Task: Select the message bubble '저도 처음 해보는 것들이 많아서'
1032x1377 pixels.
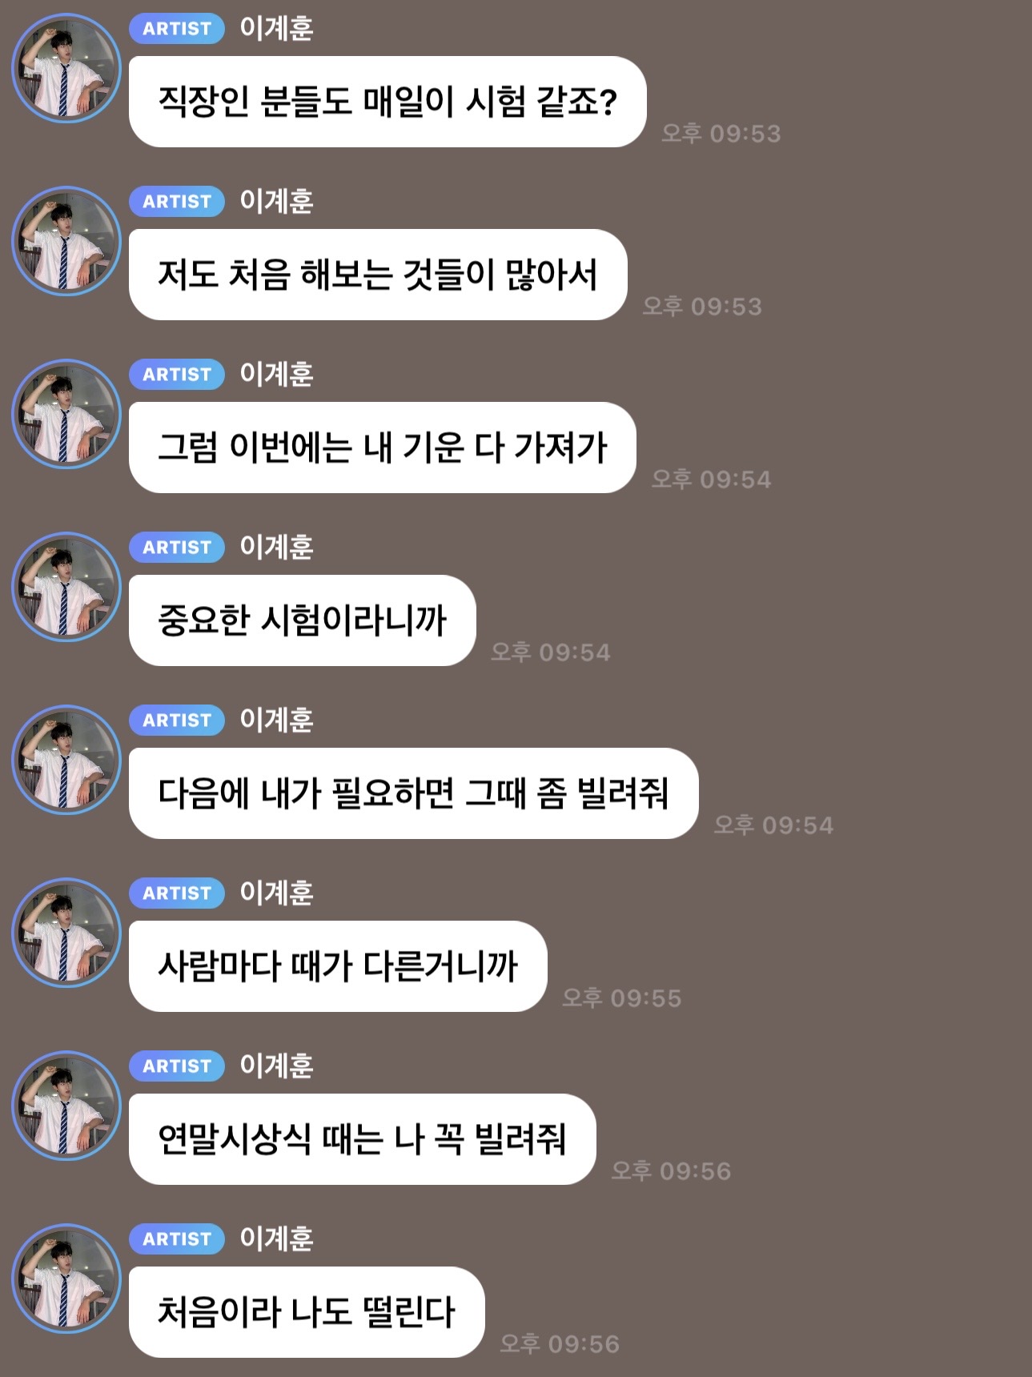Action: click(378, 275)
